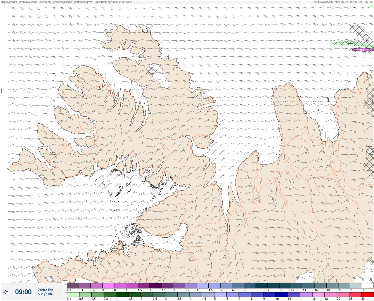Click the 'Sun./ Sun' weekday label
This screenshot has height=301, width=374.
[45, 294]
